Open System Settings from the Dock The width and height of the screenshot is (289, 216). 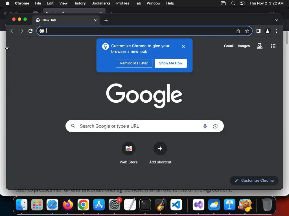click(x=114, y=205)
